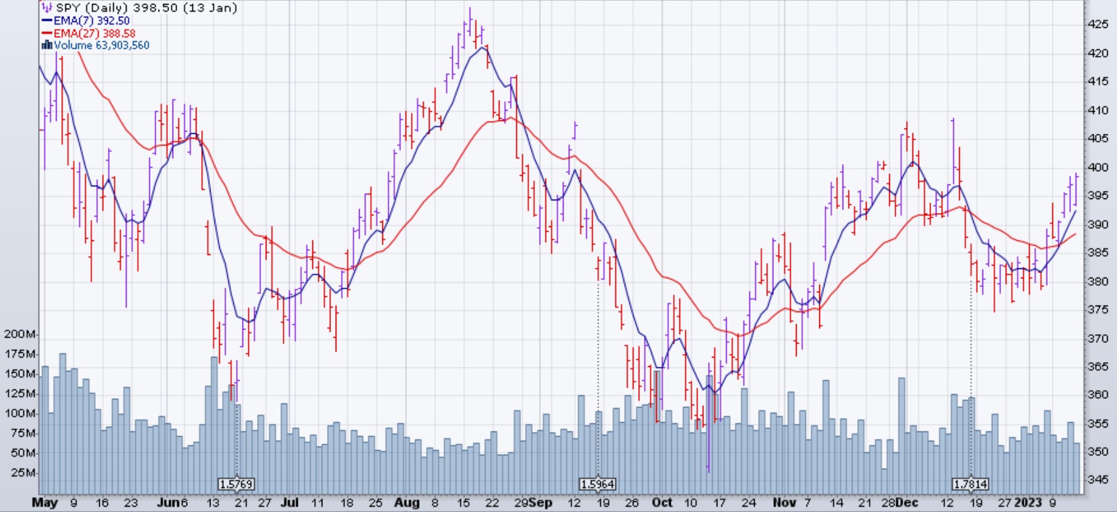Screen dimensions: 1117x512
Task: Click the 1.5964 dividend marker label
Action: tap(597, 484)
